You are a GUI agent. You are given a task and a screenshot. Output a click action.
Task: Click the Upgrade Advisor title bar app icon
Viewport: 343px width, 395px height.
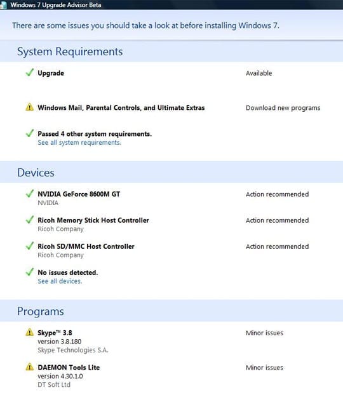click(x=3, y=5)
